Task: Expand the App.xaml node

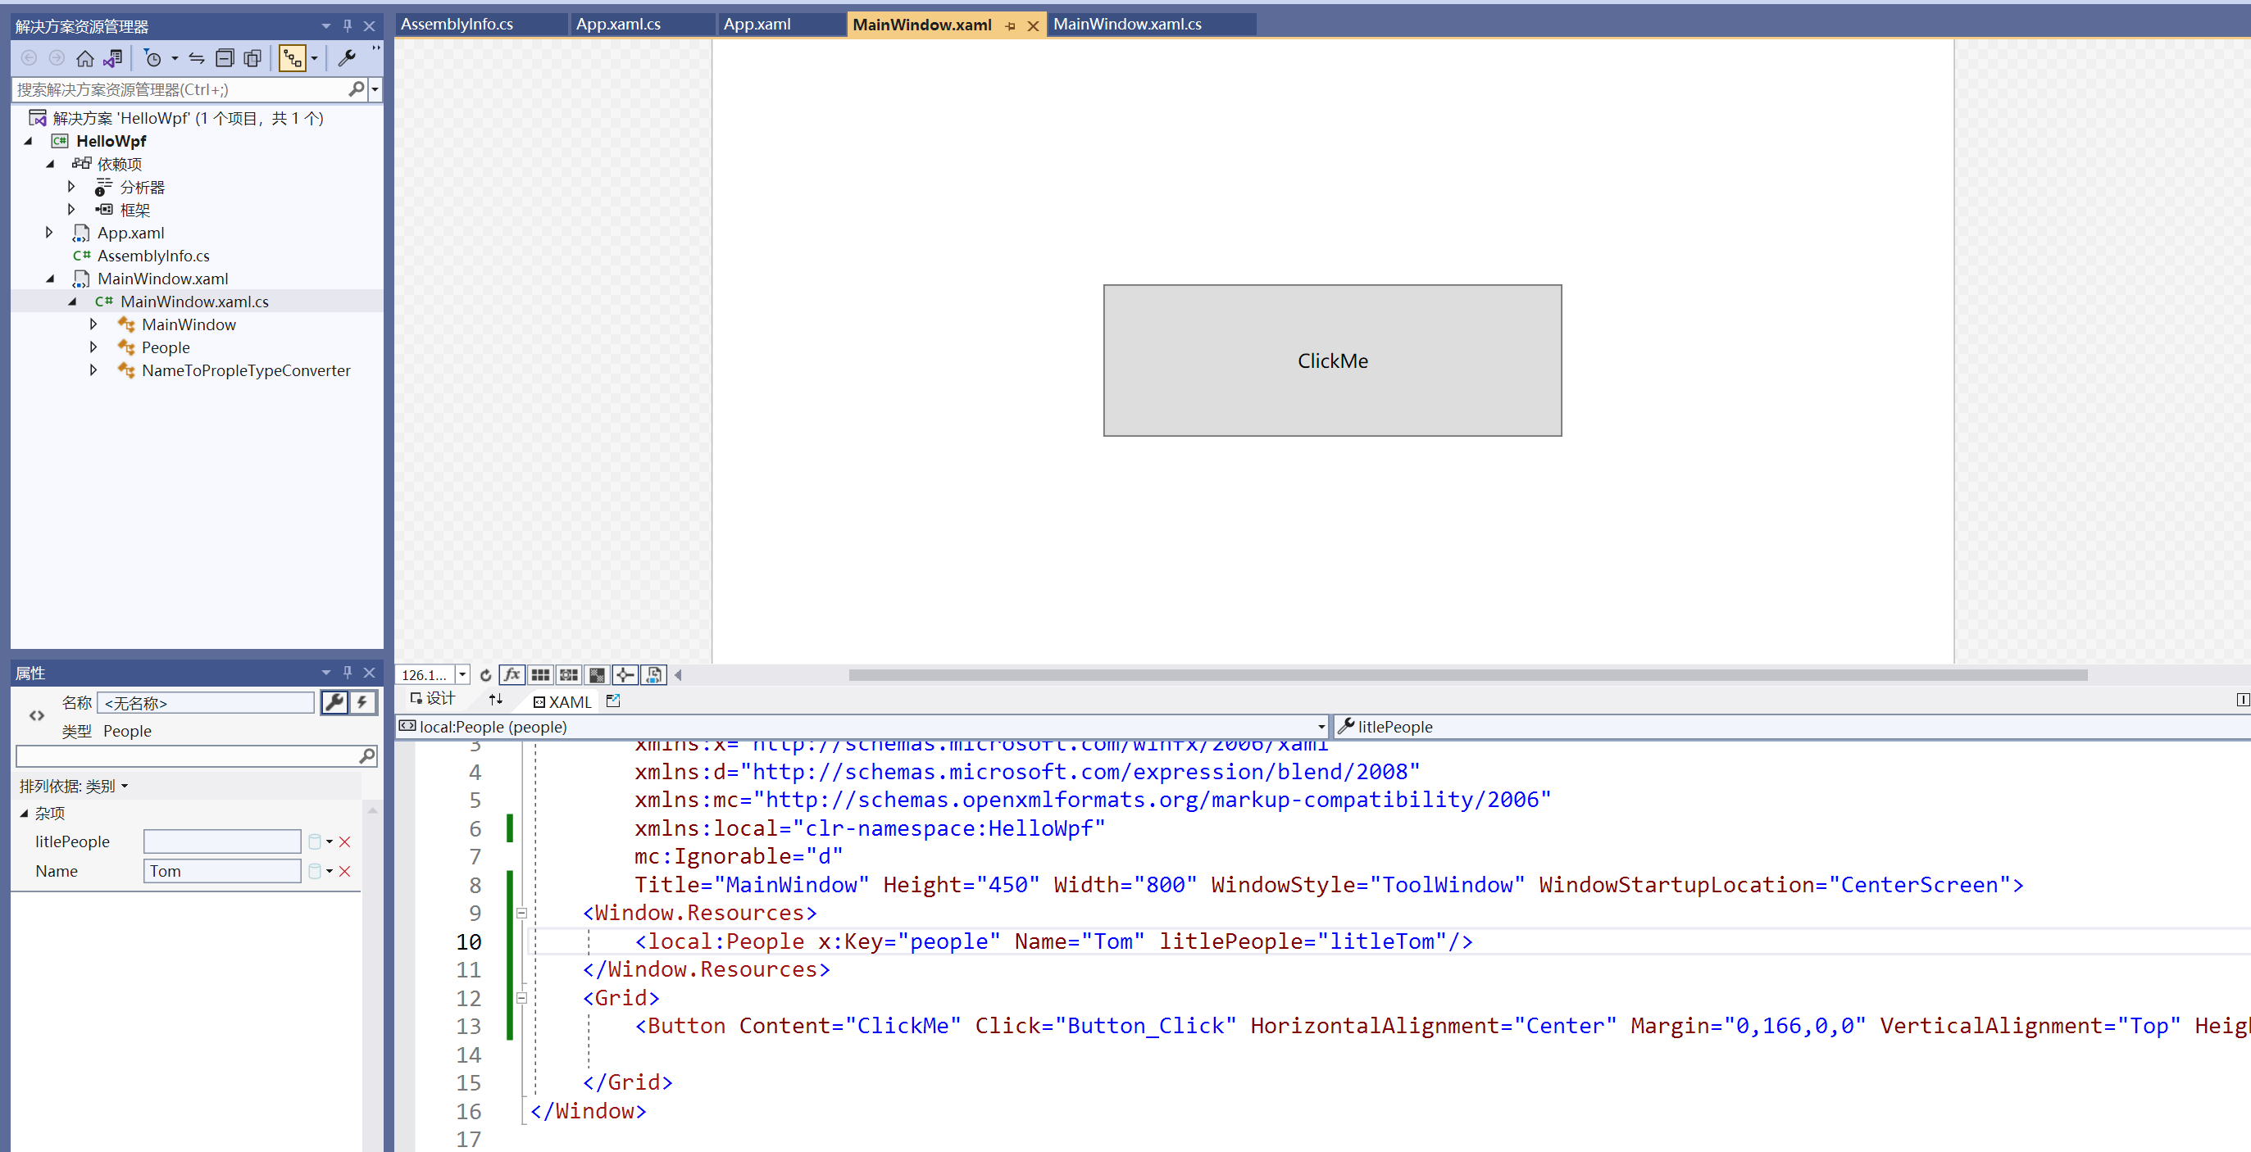Action: [x=50, y=233]
